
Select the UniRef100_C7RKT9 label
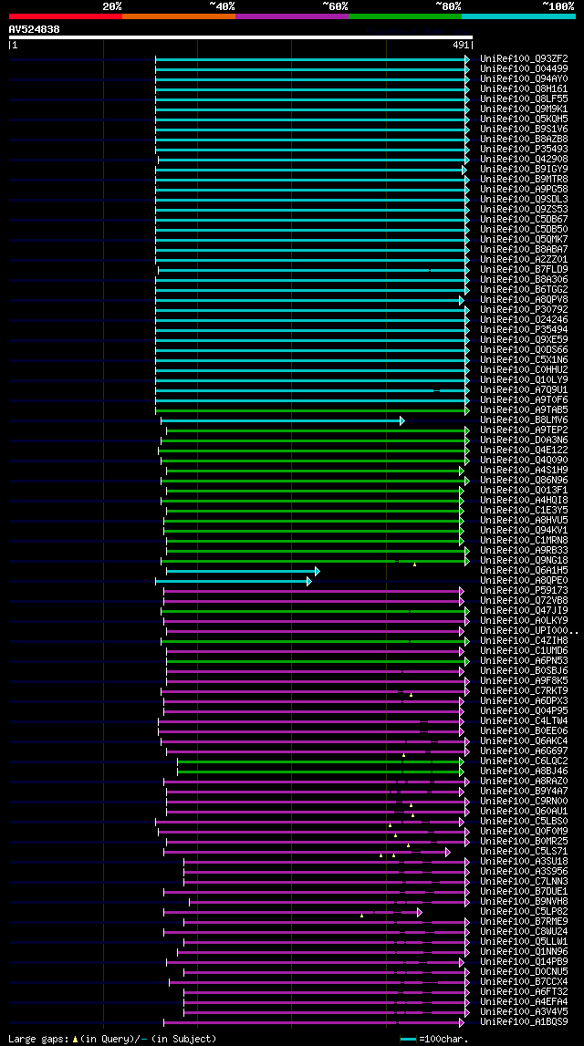[524, 691]
